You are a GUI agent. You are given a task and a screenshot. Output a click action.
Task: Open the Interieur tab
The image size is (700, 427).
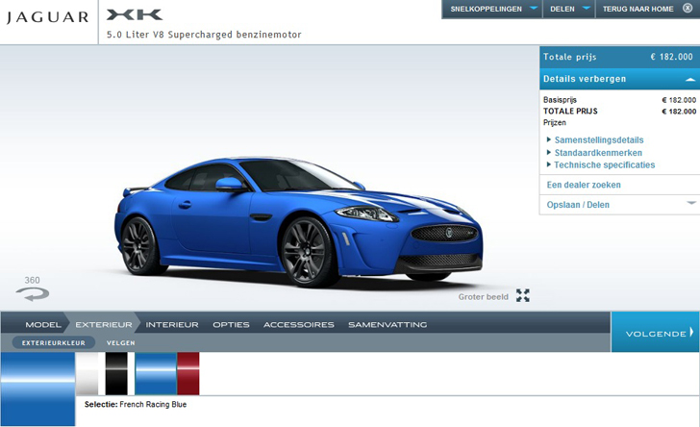[x=172, y=325]
